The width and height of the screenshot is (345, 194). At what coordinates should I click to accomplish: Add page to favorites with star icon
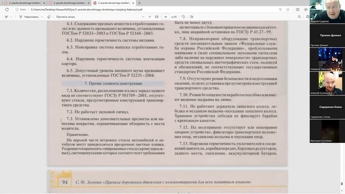click(288, 10)
